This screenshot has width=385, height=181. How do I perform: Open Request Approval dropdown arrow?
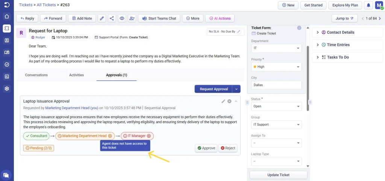click(236, 89)
